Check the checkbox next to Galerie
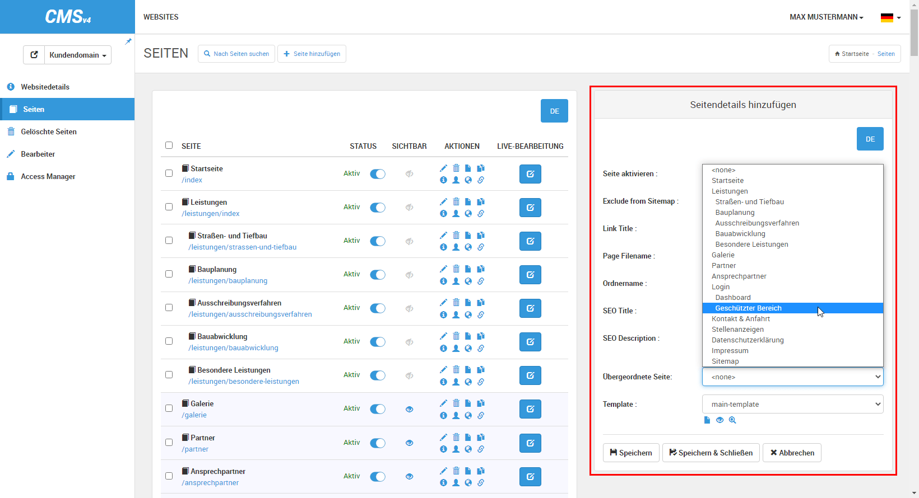Image resolution: width=919 pixels, height=498 pixels. (x=169, y=408)
